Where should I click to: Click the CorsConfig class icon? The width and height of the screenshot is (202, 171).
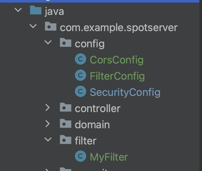coord(80,60)
